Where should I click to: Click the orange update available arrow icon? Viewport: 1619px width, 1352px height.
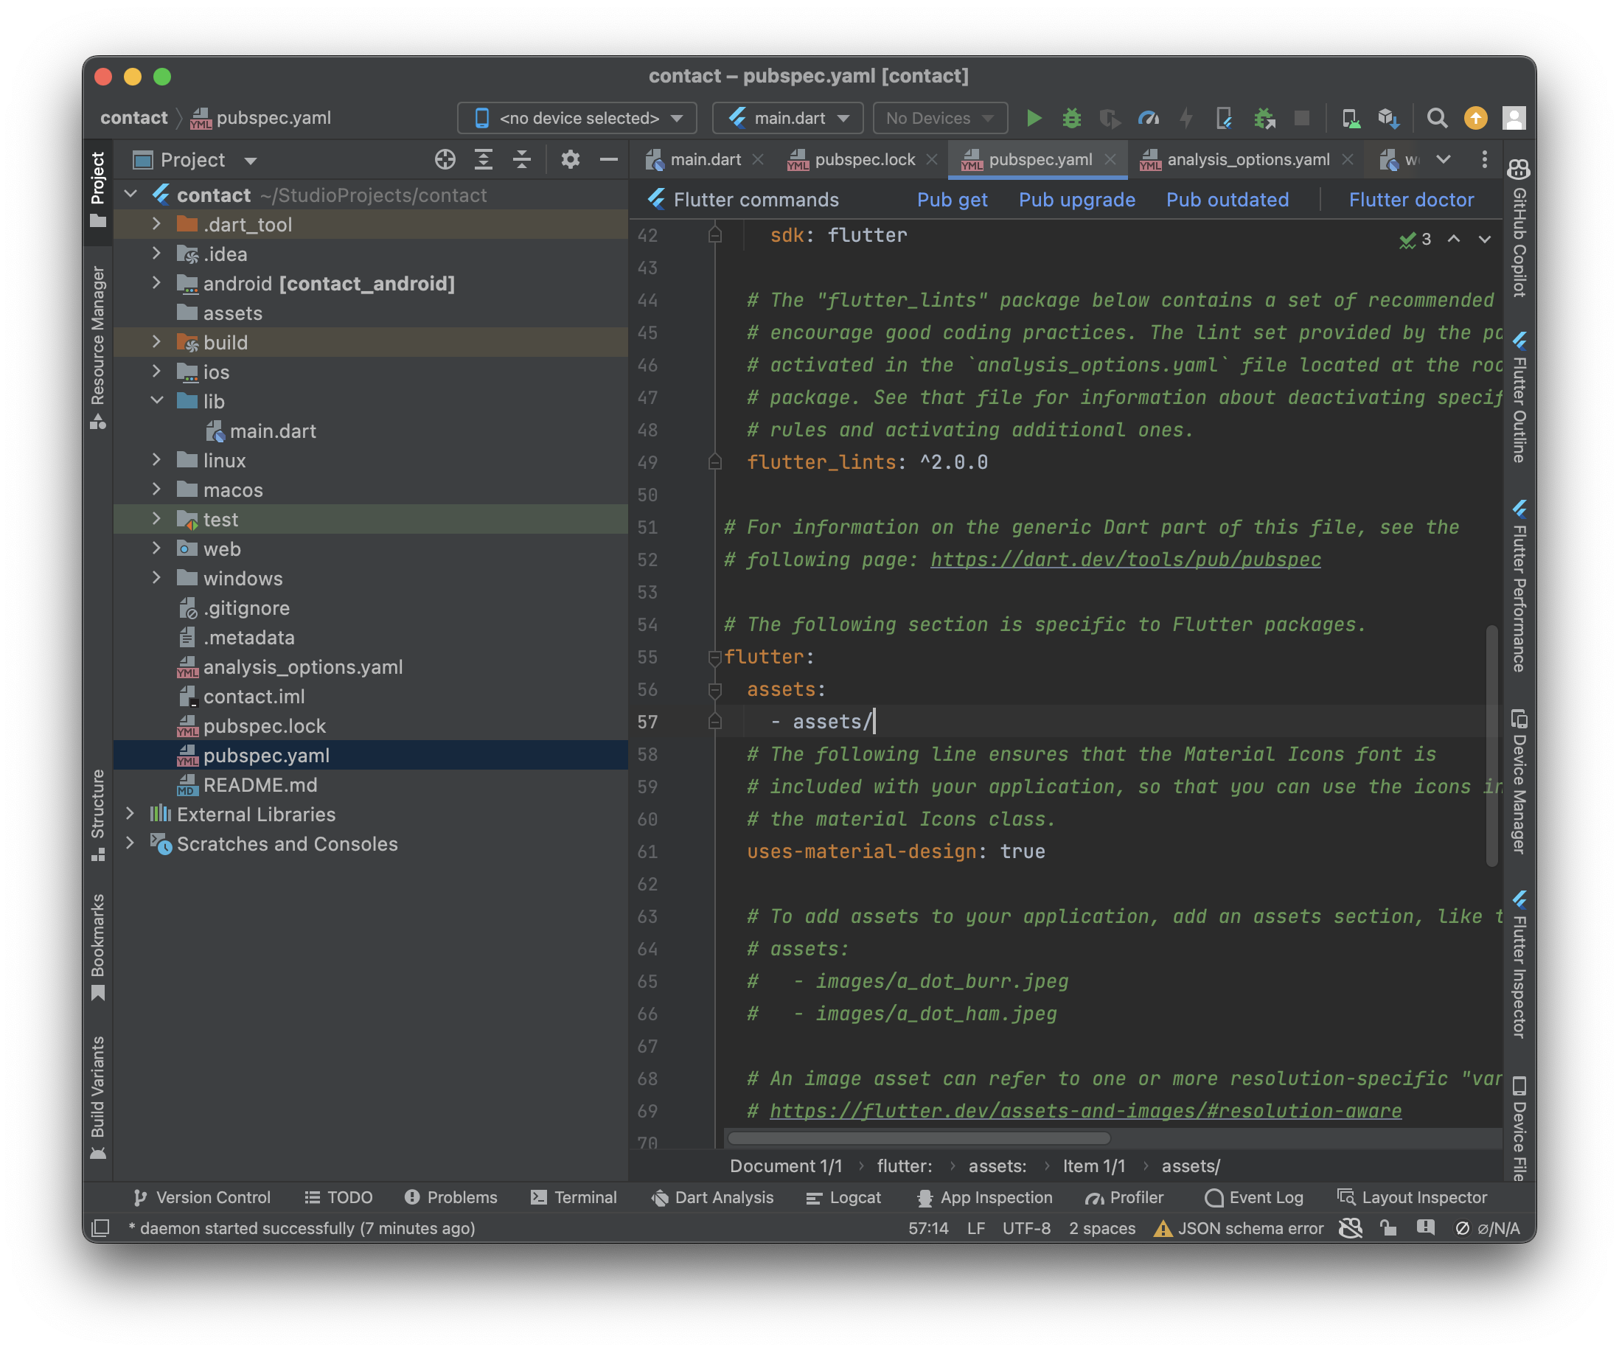(x=1474, y=118)
